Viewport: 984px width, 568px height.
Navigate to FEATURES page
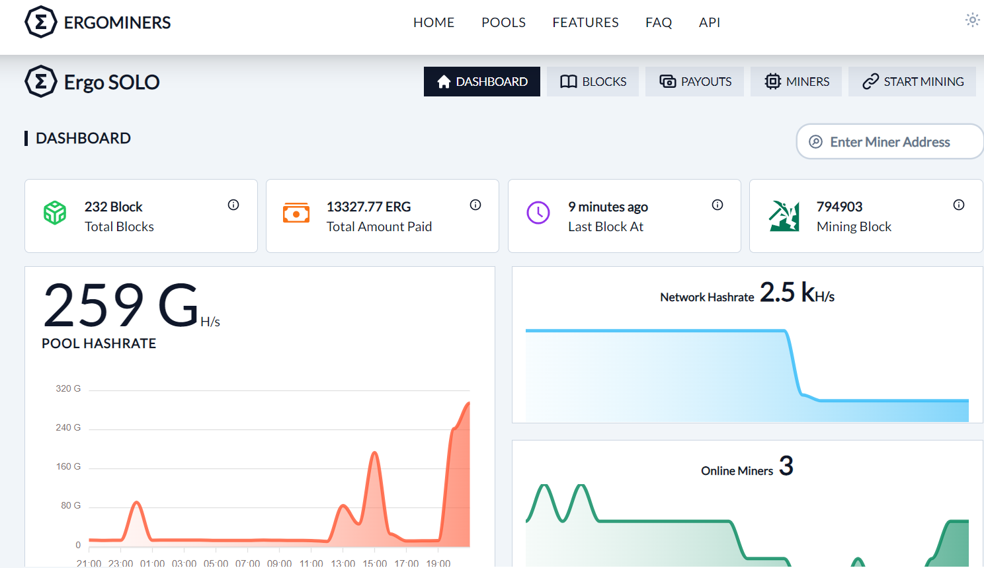click(585, 22)
